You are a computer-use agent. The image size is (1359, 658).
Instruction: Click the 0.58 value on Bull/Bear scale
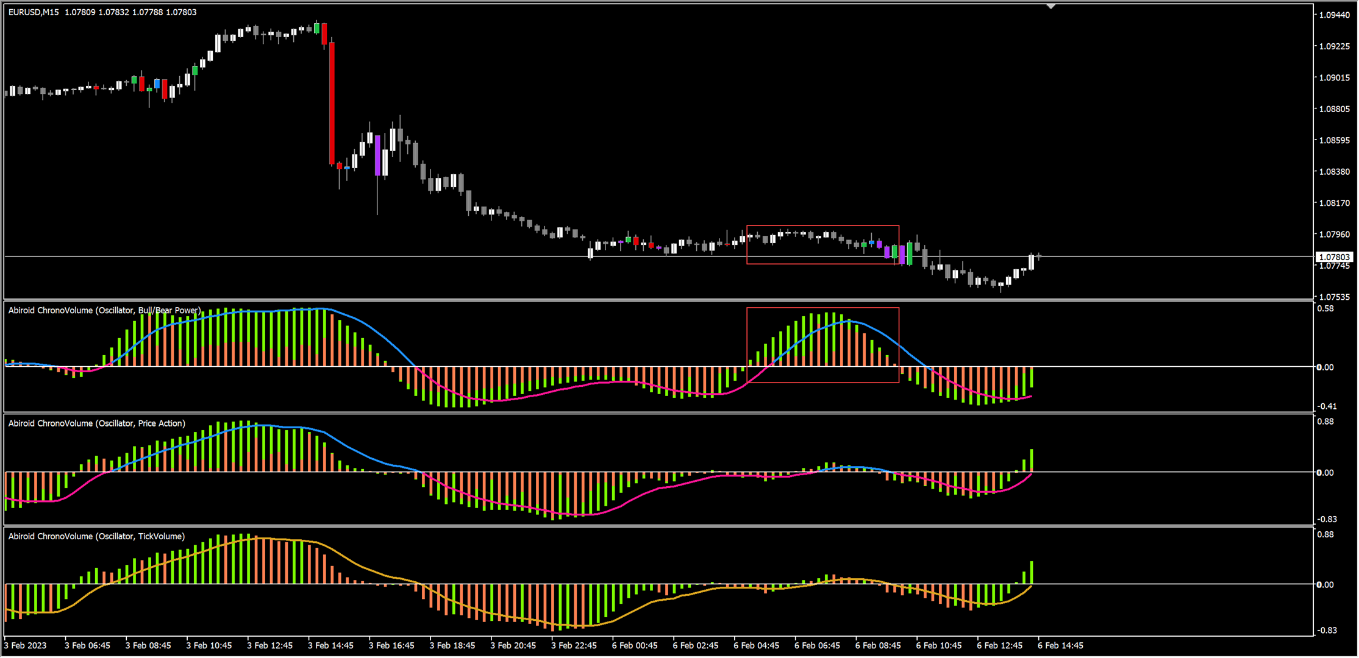pos(1325,309)
